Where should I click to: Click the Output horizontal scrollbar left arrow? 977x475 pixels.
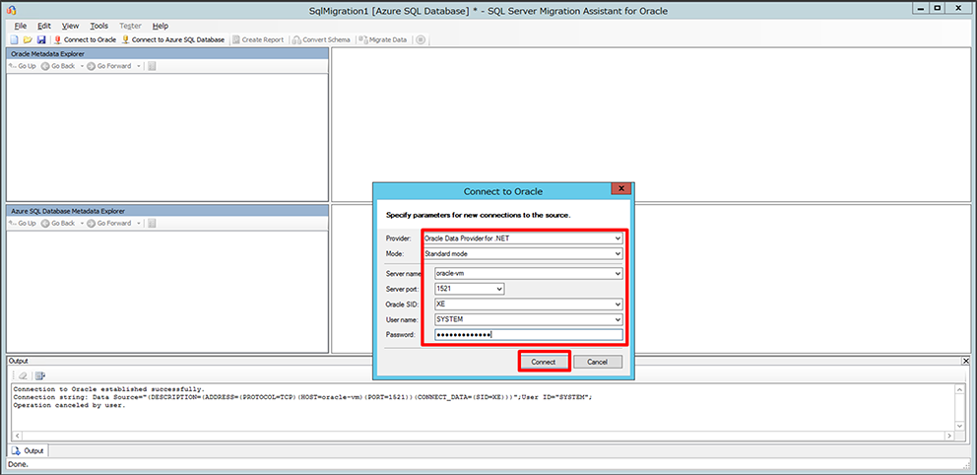(x=17, y=436)
